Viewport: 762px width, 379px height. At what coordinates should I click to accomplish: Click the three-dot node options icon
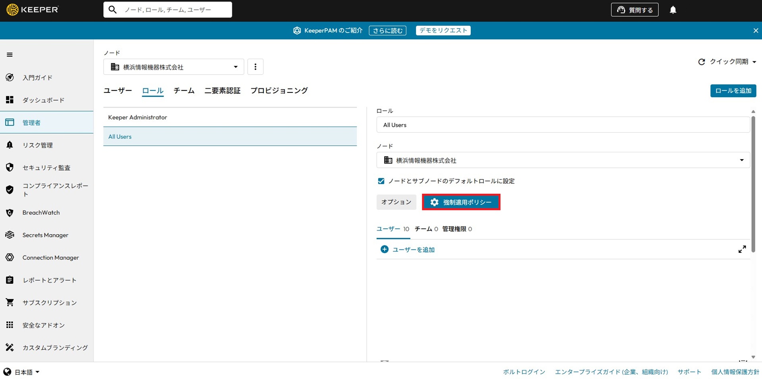255,67
